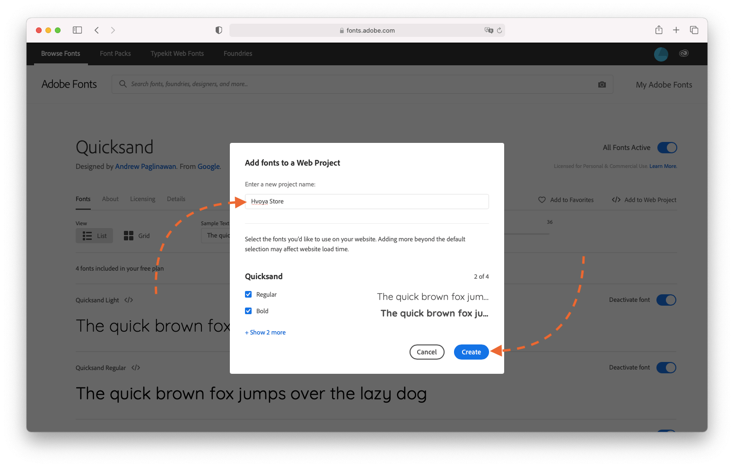Switch to List view
Viewport: 734px width, 467px height.
[x=94, y=236]
